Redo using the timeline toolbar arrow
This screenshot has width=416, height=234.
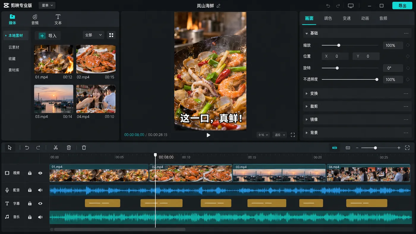[38, 148]
